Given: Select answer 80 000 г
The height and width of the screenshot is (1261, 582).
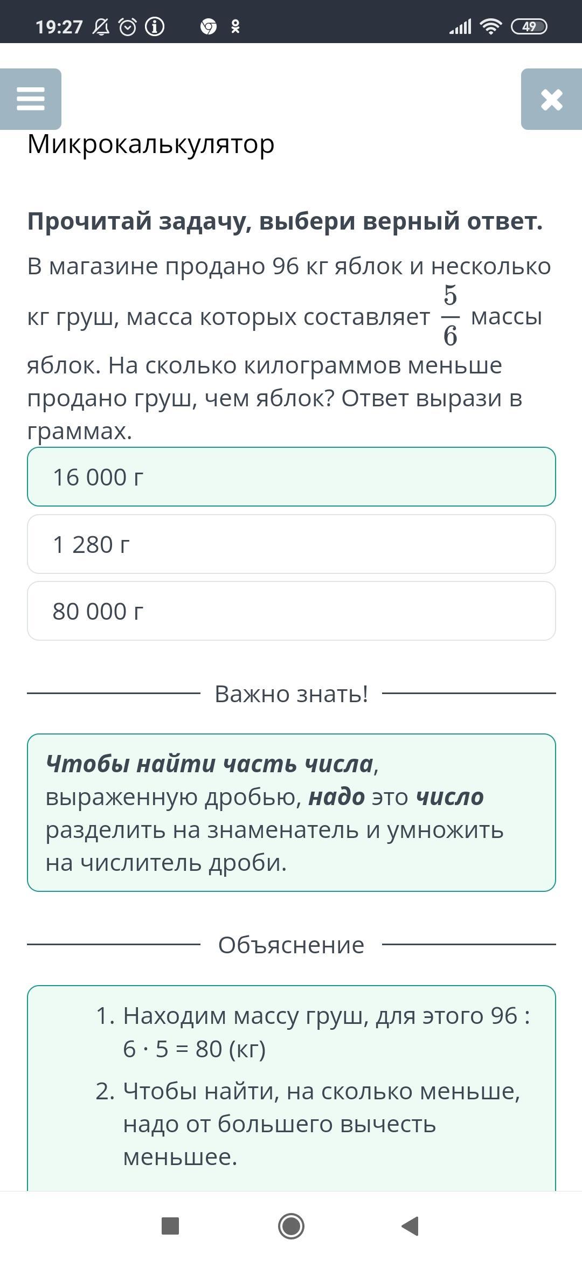Looking at the screenshot, I should 292,611.
